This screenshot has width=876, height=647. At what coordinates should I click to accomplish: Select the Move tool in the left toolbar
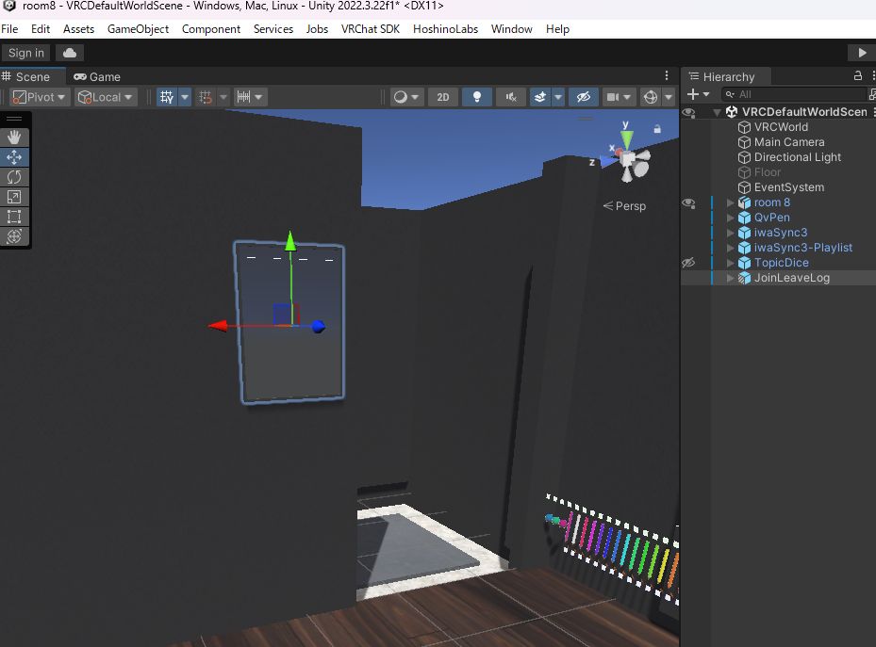click(14, 157)
